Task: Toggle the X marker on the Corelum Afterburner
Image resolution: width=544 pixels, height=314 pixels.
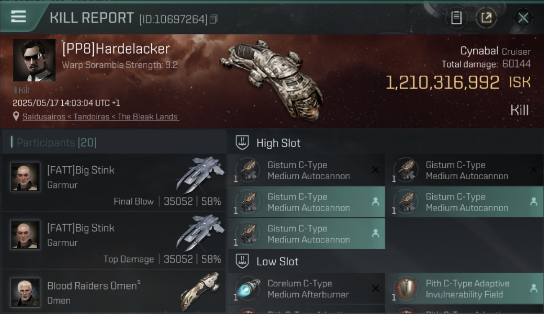Action: point(375,288)
